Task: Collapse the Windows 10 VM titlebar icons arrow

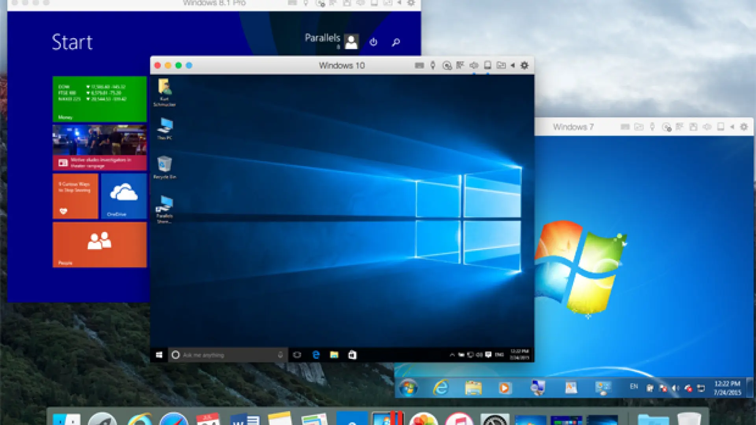Action: coord(513,65)
